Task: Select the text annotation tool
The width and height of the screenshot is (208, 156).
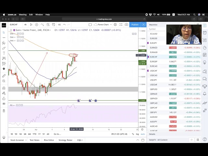Action: pyautogui.click(x=4, y=53)
